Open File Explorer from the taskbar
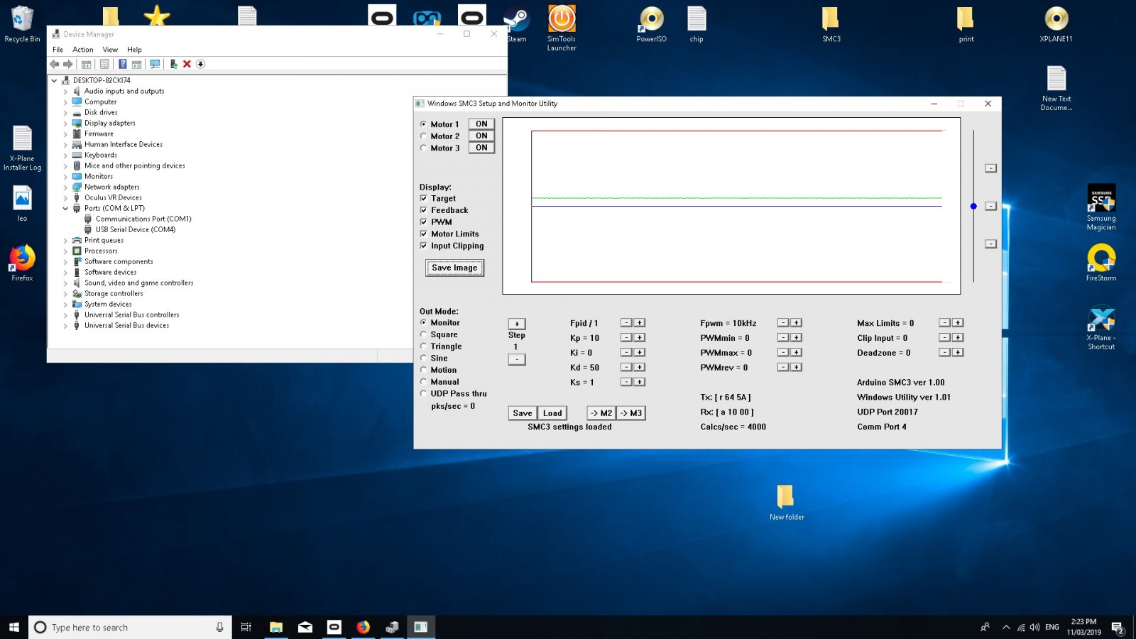This screenshot has width=1136, height=639. pos(276,627)
